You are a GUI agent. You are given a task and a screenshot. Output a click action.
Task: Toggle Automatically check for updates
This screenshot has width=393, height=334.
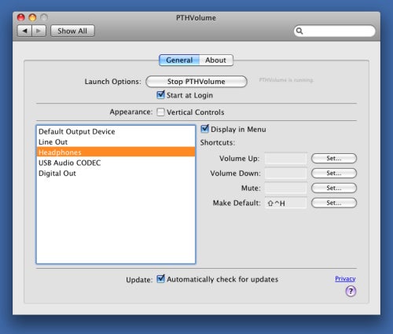click(x=160, y=279)
